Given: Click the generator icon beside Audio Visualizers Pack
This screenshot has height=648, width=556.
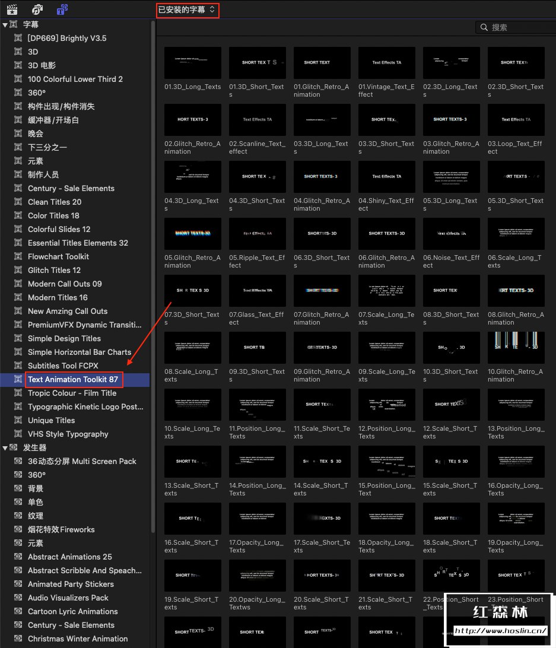Looking at the screenshot, I should 18,597.
